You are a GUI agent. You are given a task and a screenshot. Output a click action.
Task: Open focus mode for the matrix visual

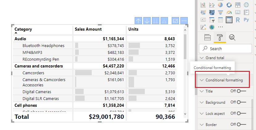click(175, 21)
